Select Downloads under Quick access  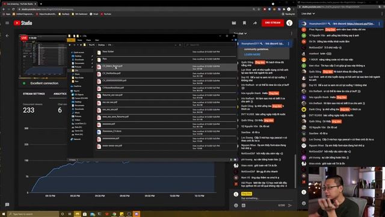(79, 60)
